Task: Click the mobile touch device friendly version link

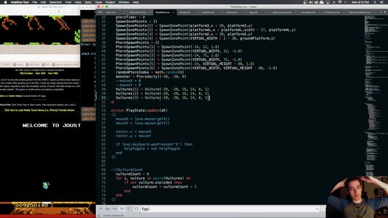Action: [x=39, y=110]
